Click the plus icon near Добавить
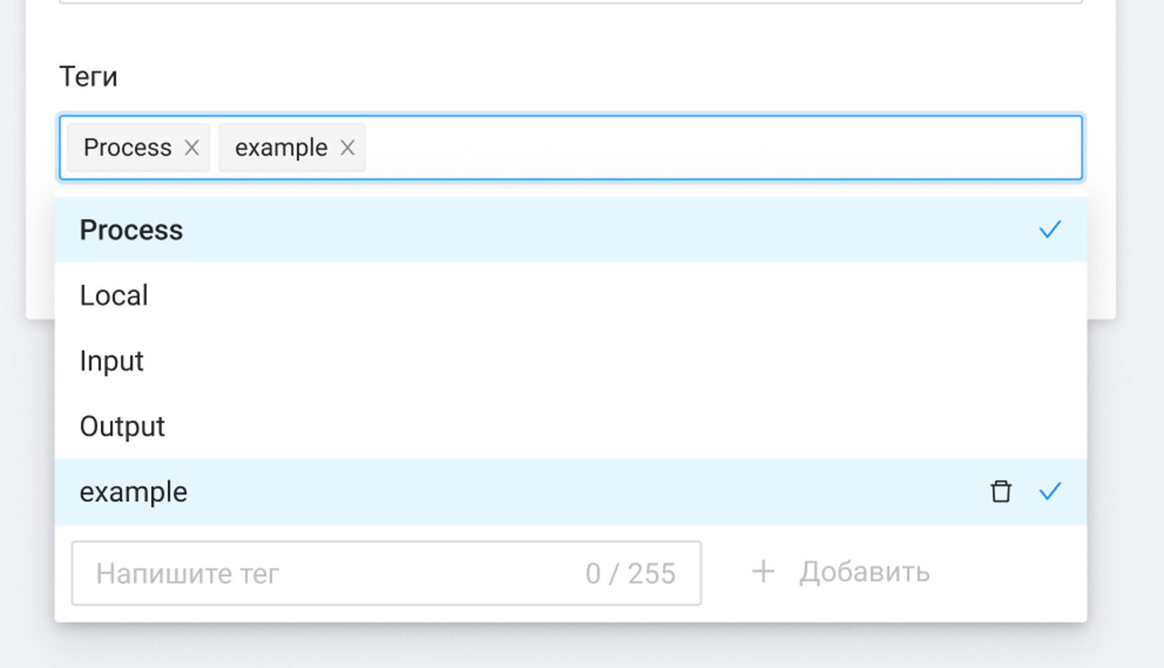This screenshot has width=1164, height=668. [763, 572]
